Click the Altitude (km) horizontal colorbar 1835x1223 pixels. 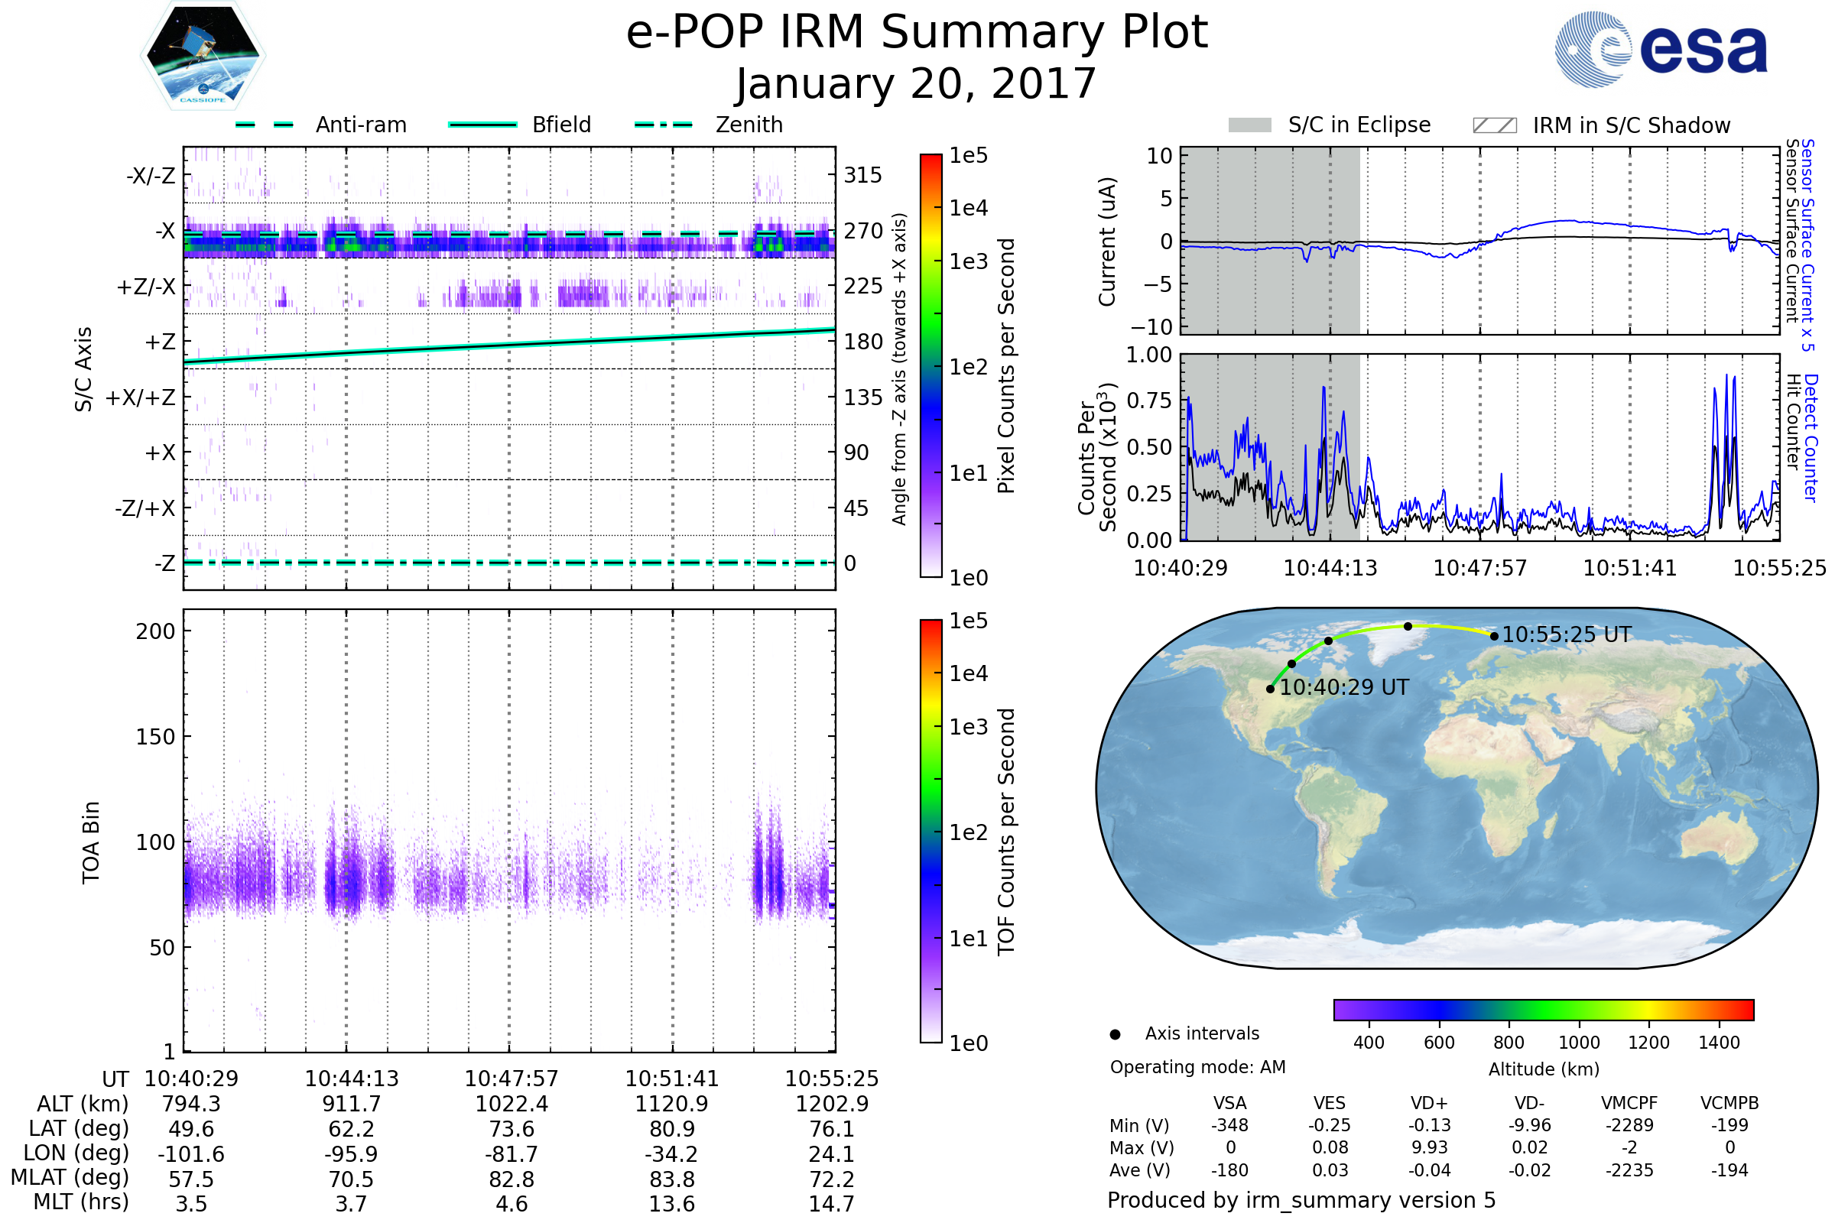point(1543,1009)
